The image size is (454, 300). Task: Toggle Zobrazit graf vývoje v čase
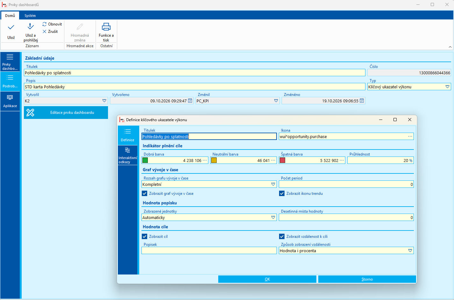pyautogui.click(x=145, y=194)
